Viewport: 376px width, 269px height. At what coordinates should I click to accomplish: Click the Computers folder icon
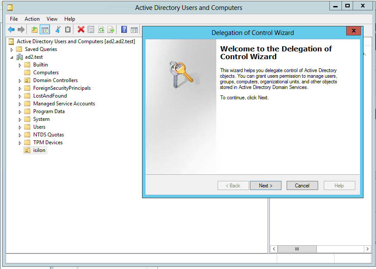(27, 73)
